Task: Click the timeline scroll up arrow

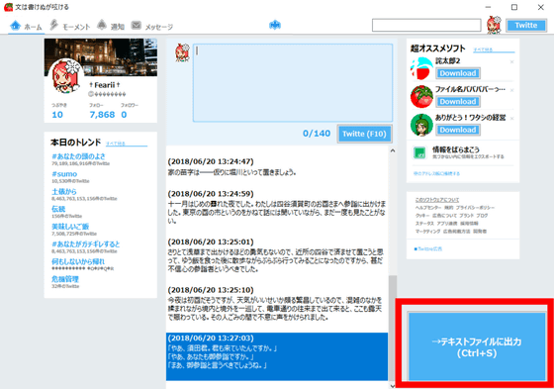Action: coord(393,151)
